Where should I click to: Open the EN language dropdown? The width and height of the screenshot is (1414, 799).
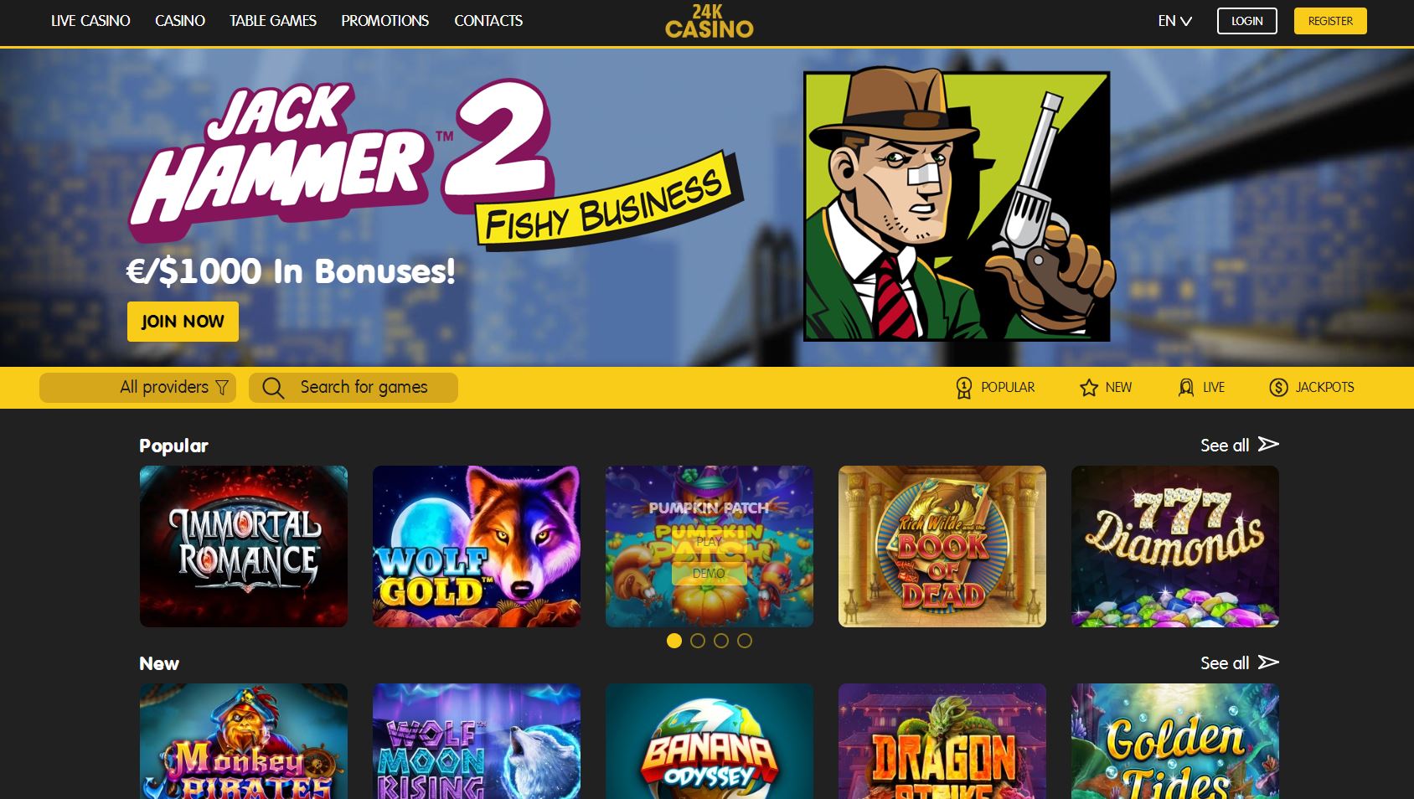pos(1174,21)
